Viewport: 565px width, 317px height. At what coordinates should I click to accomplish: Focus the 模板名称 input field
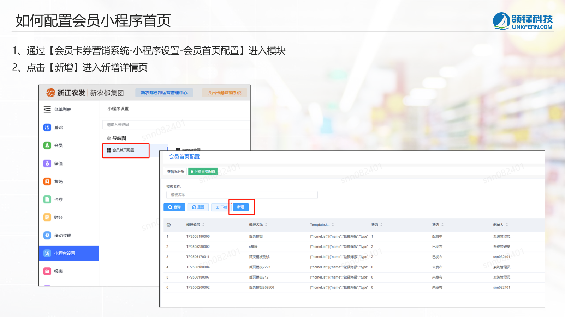[242, 195]
